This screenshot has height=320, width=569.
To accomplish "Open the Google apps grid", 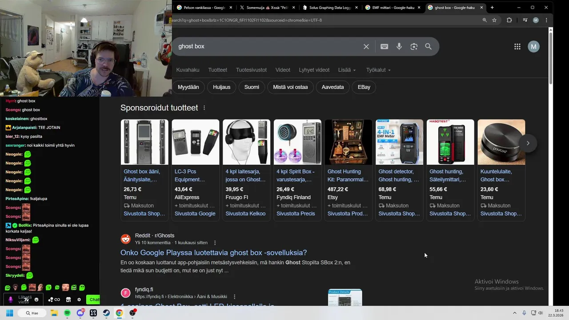I will point(517,47).
